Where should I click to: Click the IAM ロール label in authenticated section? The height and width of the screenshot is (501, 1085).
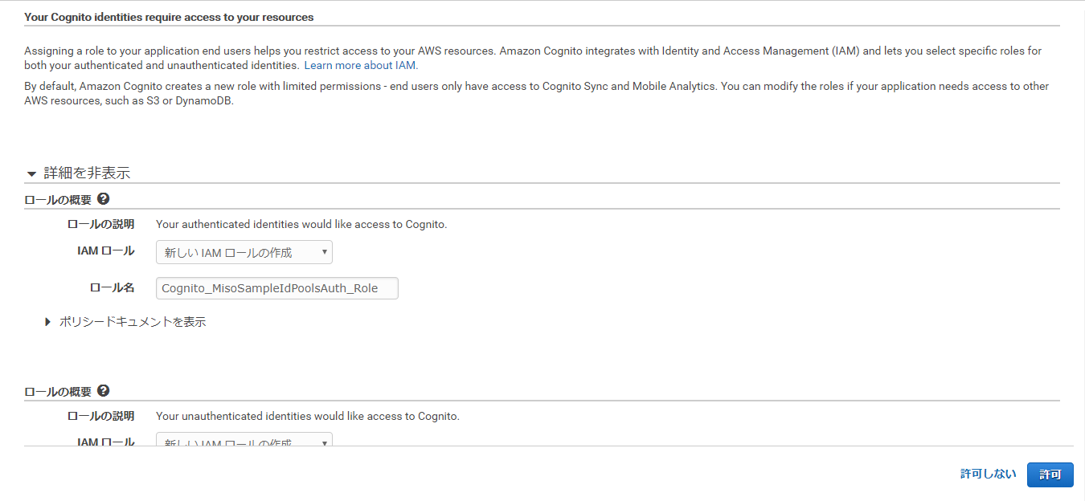click(x=105, y=250)
